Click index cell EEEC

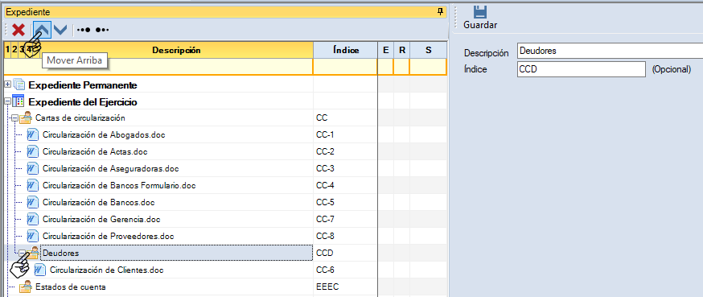pos(345,287)
